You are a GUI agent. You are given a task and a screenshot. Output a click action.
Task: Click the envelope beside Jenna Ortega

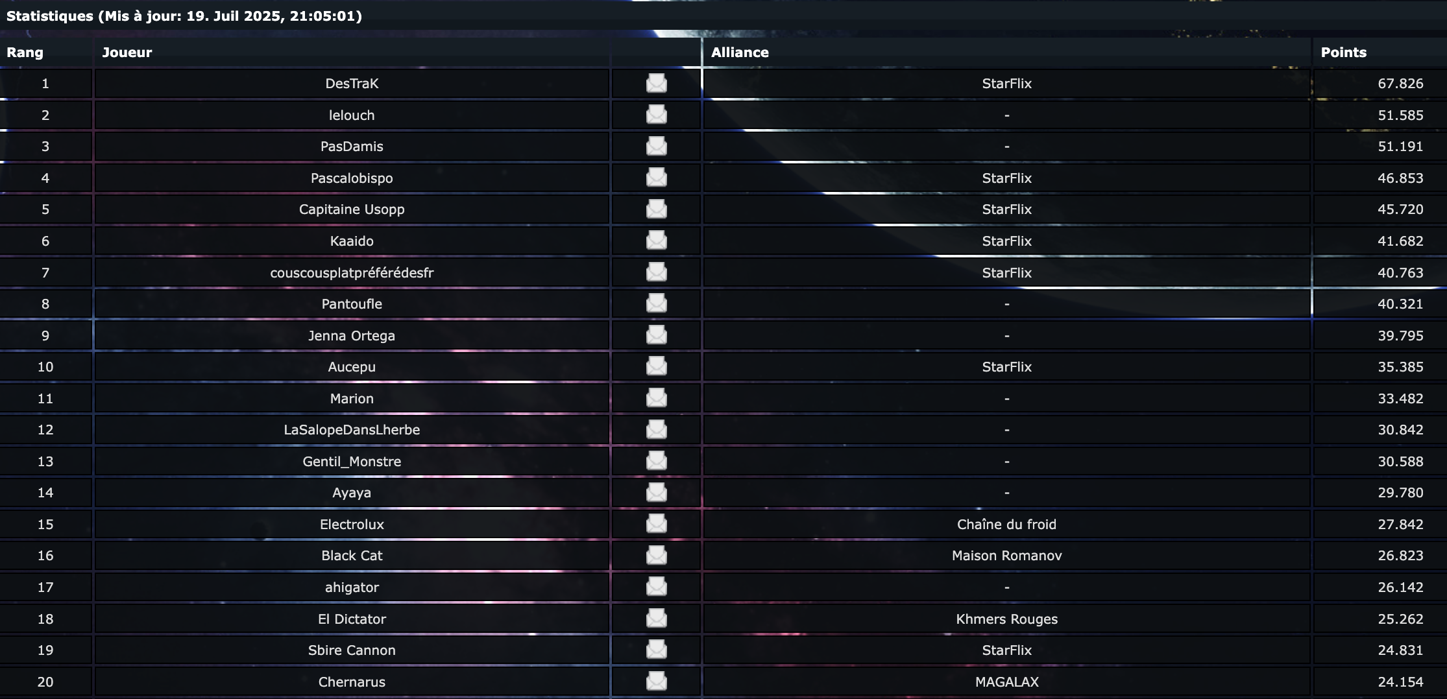coord(656,335)
